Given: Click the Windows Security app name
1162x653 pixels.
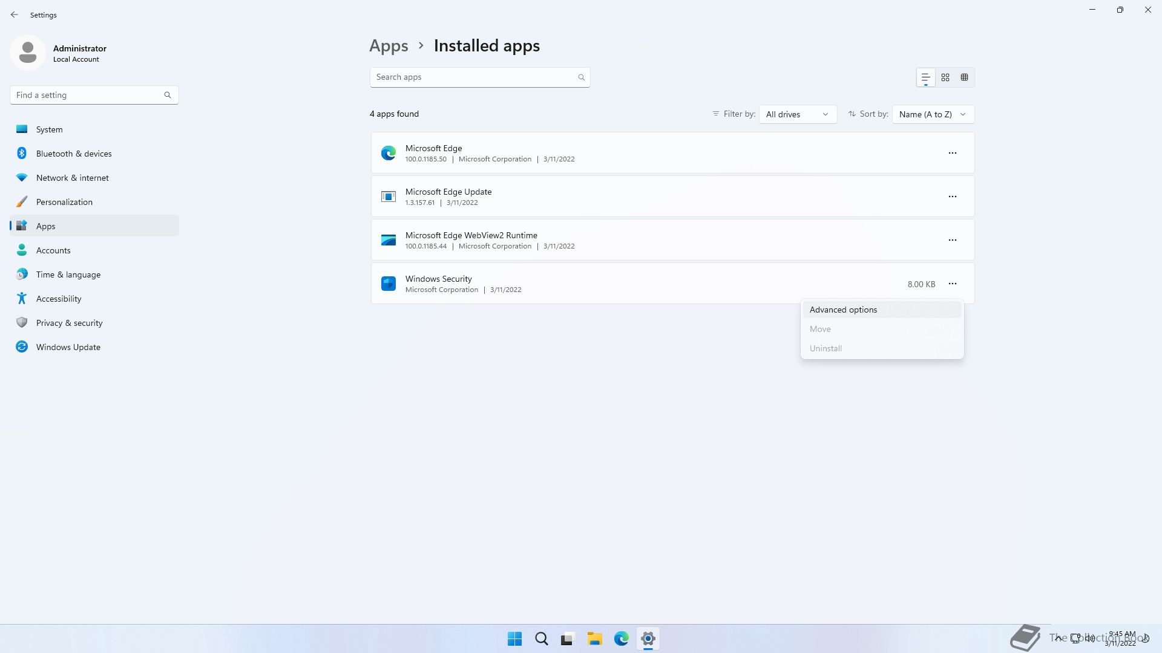Looking at the screenshot, I should (x=439, y=279).
